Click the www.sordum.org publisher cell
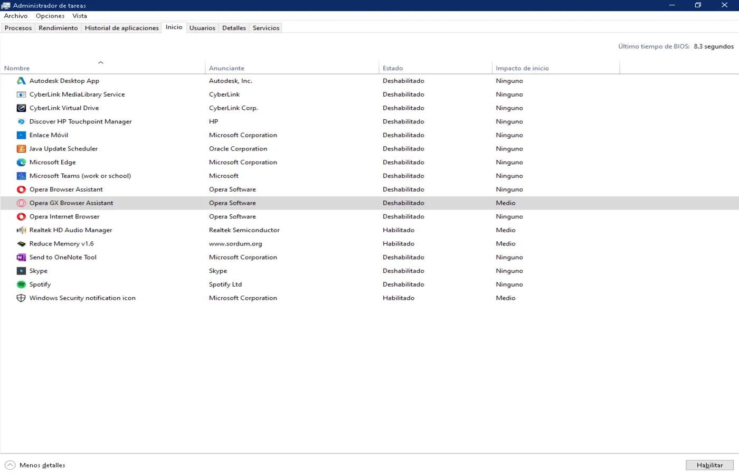Viewport: 739px width, 475px height. (x=235, y=244)
